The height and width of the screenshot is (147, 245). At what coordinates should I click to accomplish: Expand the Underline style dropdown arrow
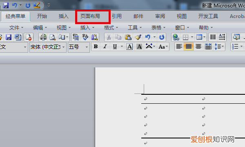click(122, 47)
